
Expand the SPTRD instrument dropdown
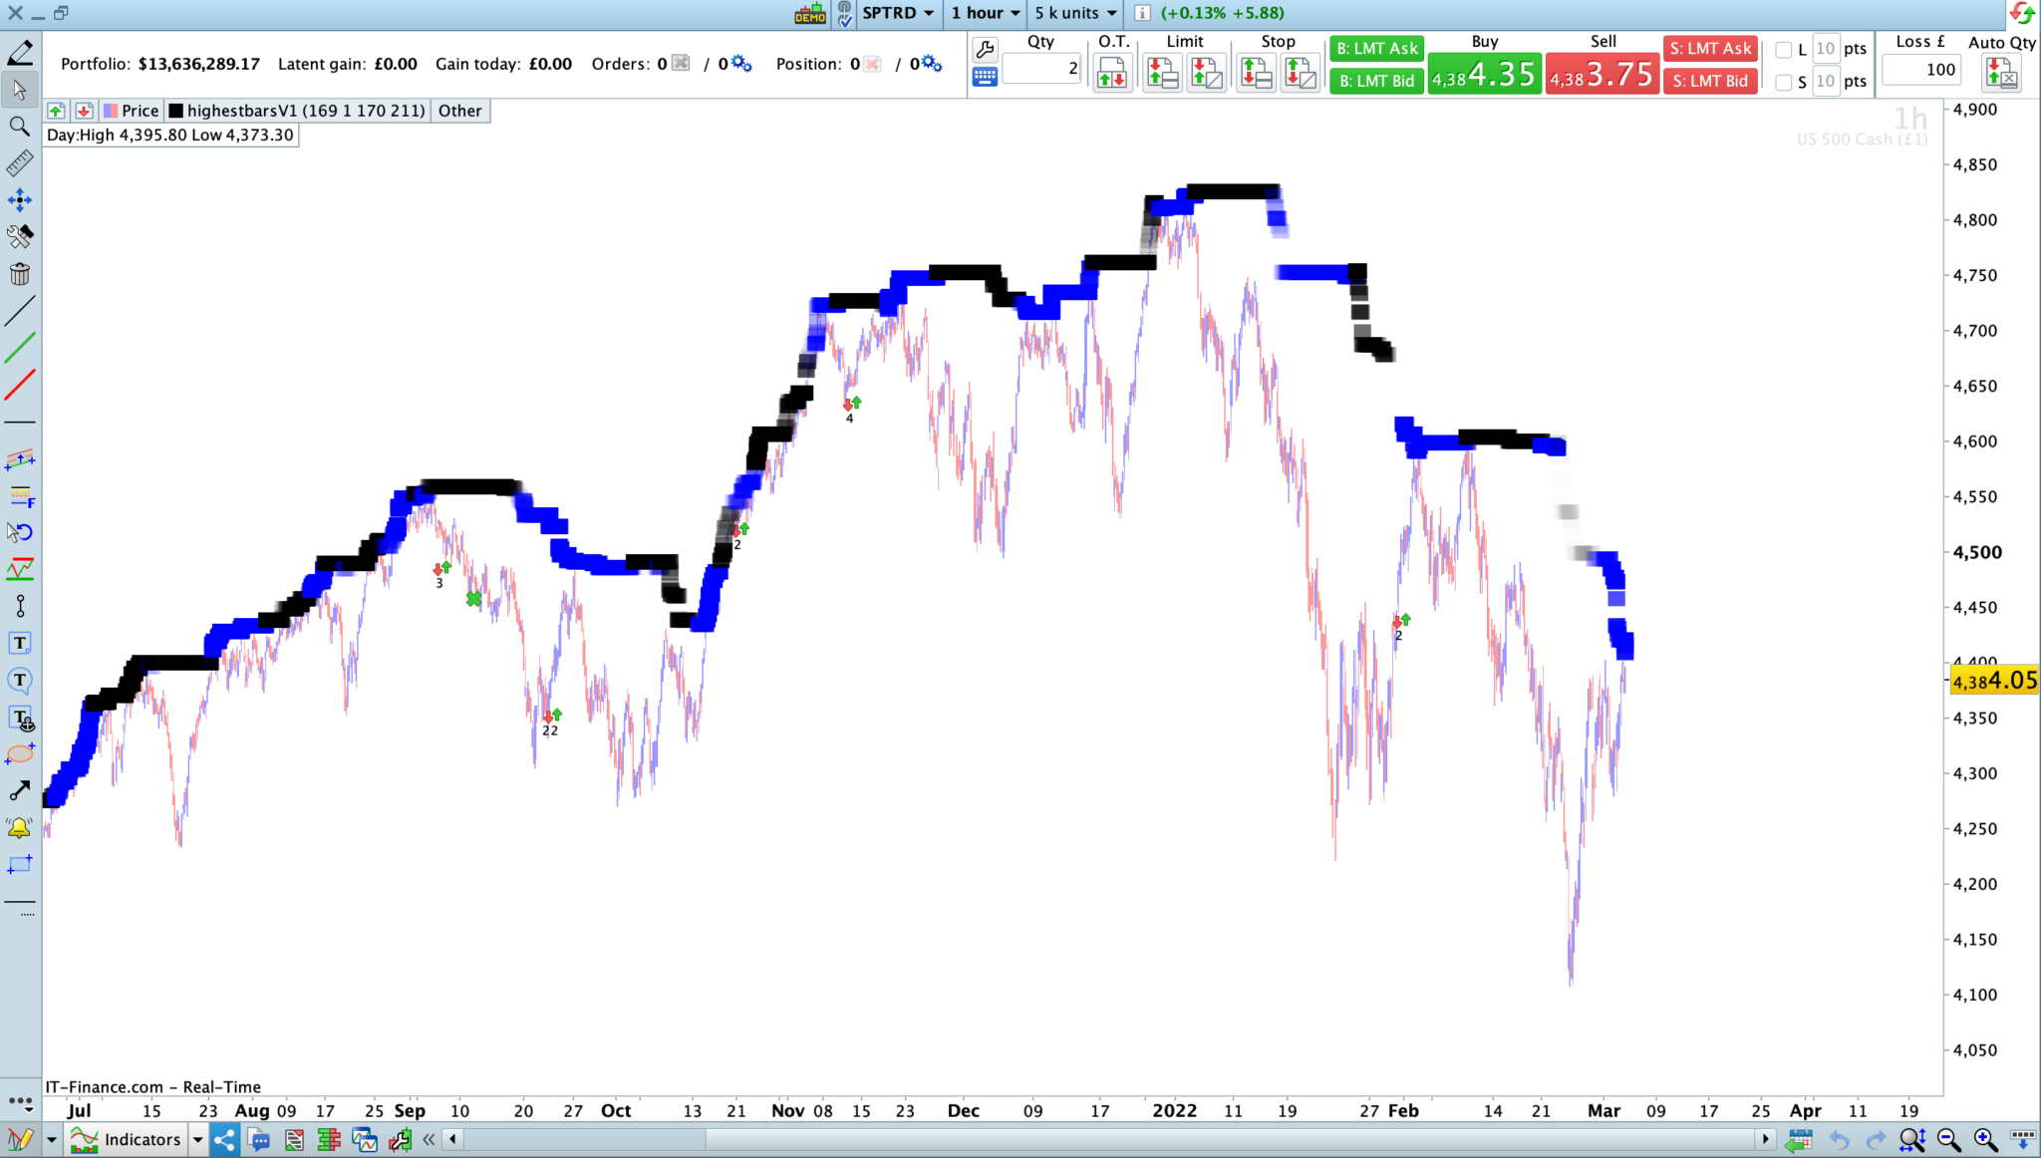click(x=898, y=13)
